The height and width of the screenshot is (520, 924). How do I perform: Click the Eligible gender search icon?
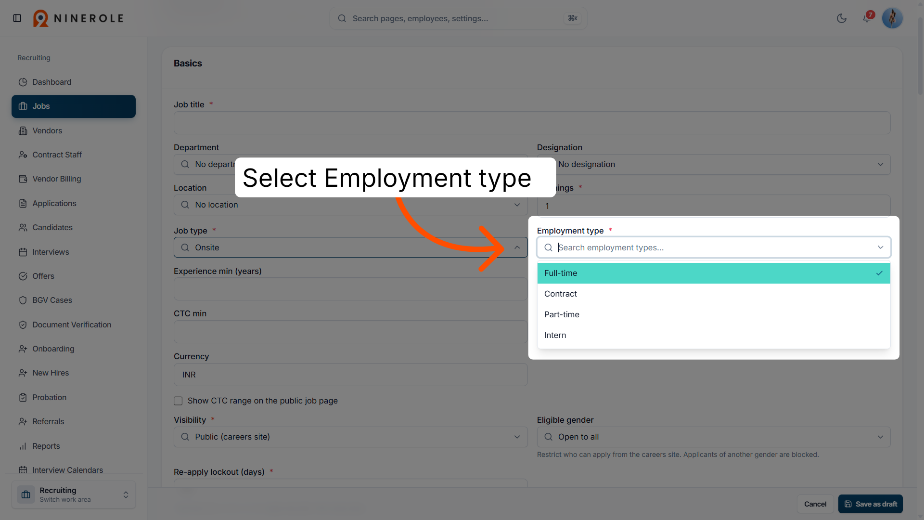548,437
